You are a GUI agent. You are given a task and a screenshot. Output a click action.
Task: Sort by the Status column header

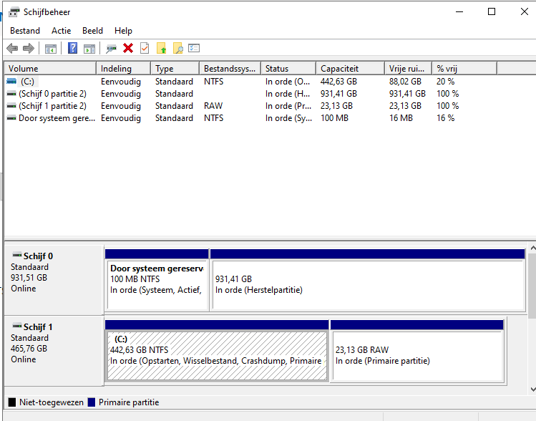(288, 69)
